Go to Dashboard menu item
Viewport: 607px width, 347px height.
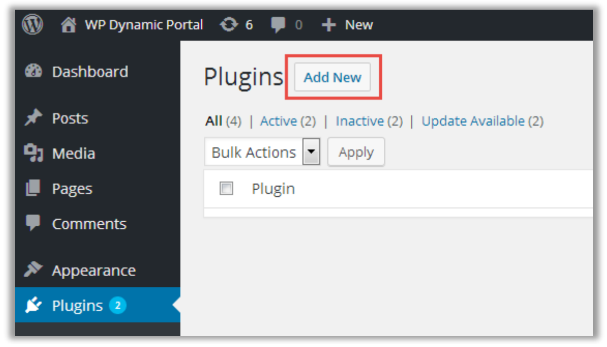pos(90,71)
